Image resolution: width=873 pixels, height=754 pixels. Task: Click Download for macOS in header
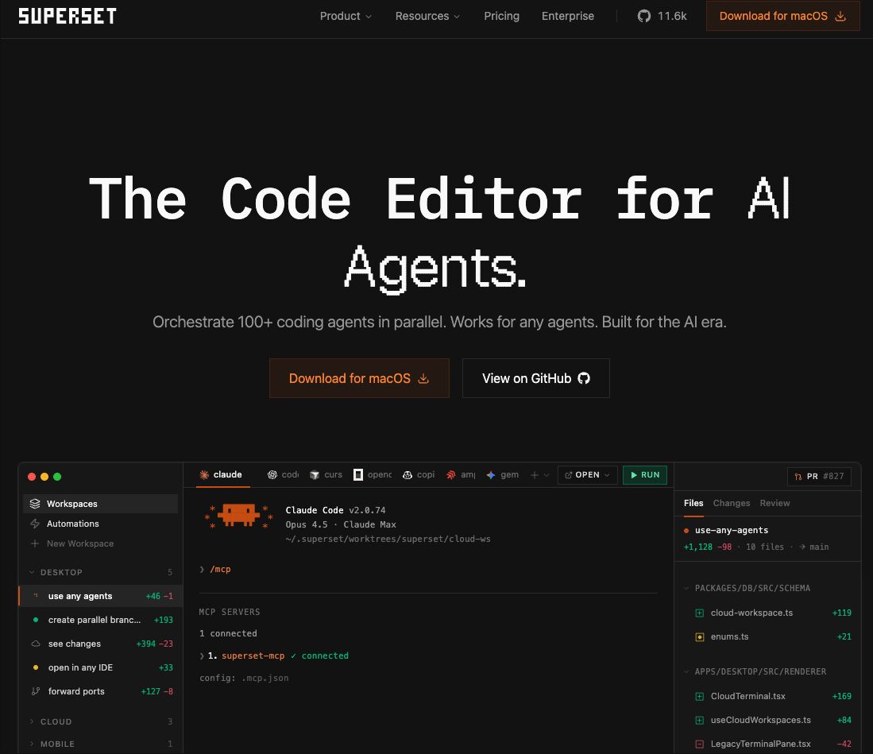782,16
